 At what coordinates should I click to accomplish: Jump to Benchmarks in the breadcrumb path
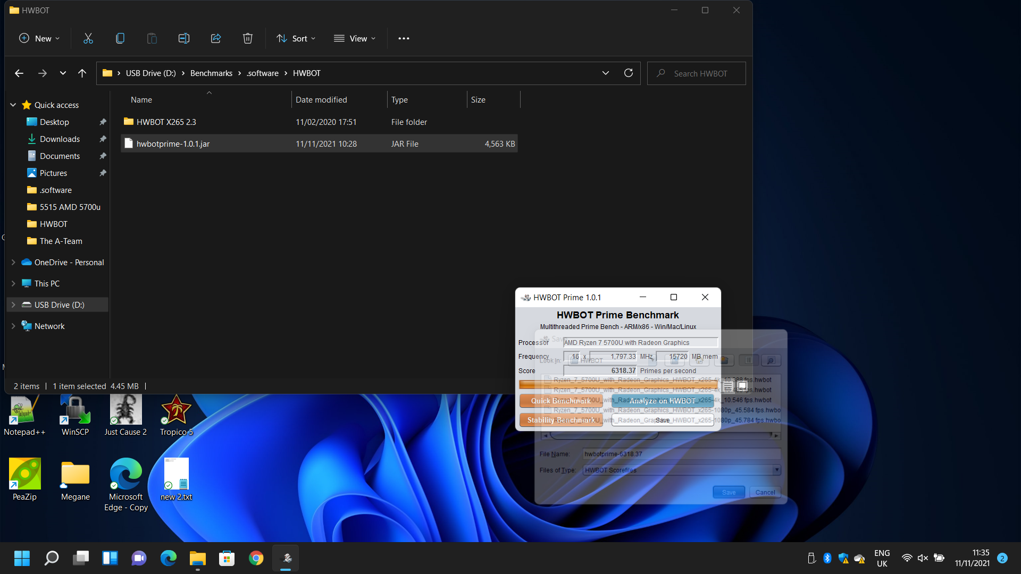(211, 73)
